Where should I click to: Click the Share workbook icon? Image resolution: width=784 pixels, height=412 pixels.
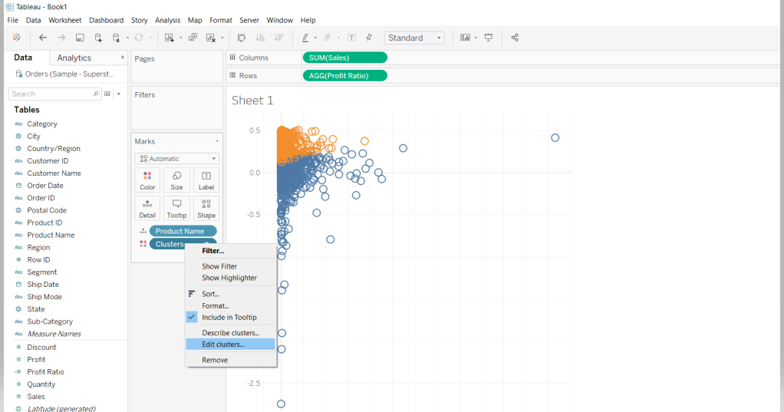click(x=515, y=38)
